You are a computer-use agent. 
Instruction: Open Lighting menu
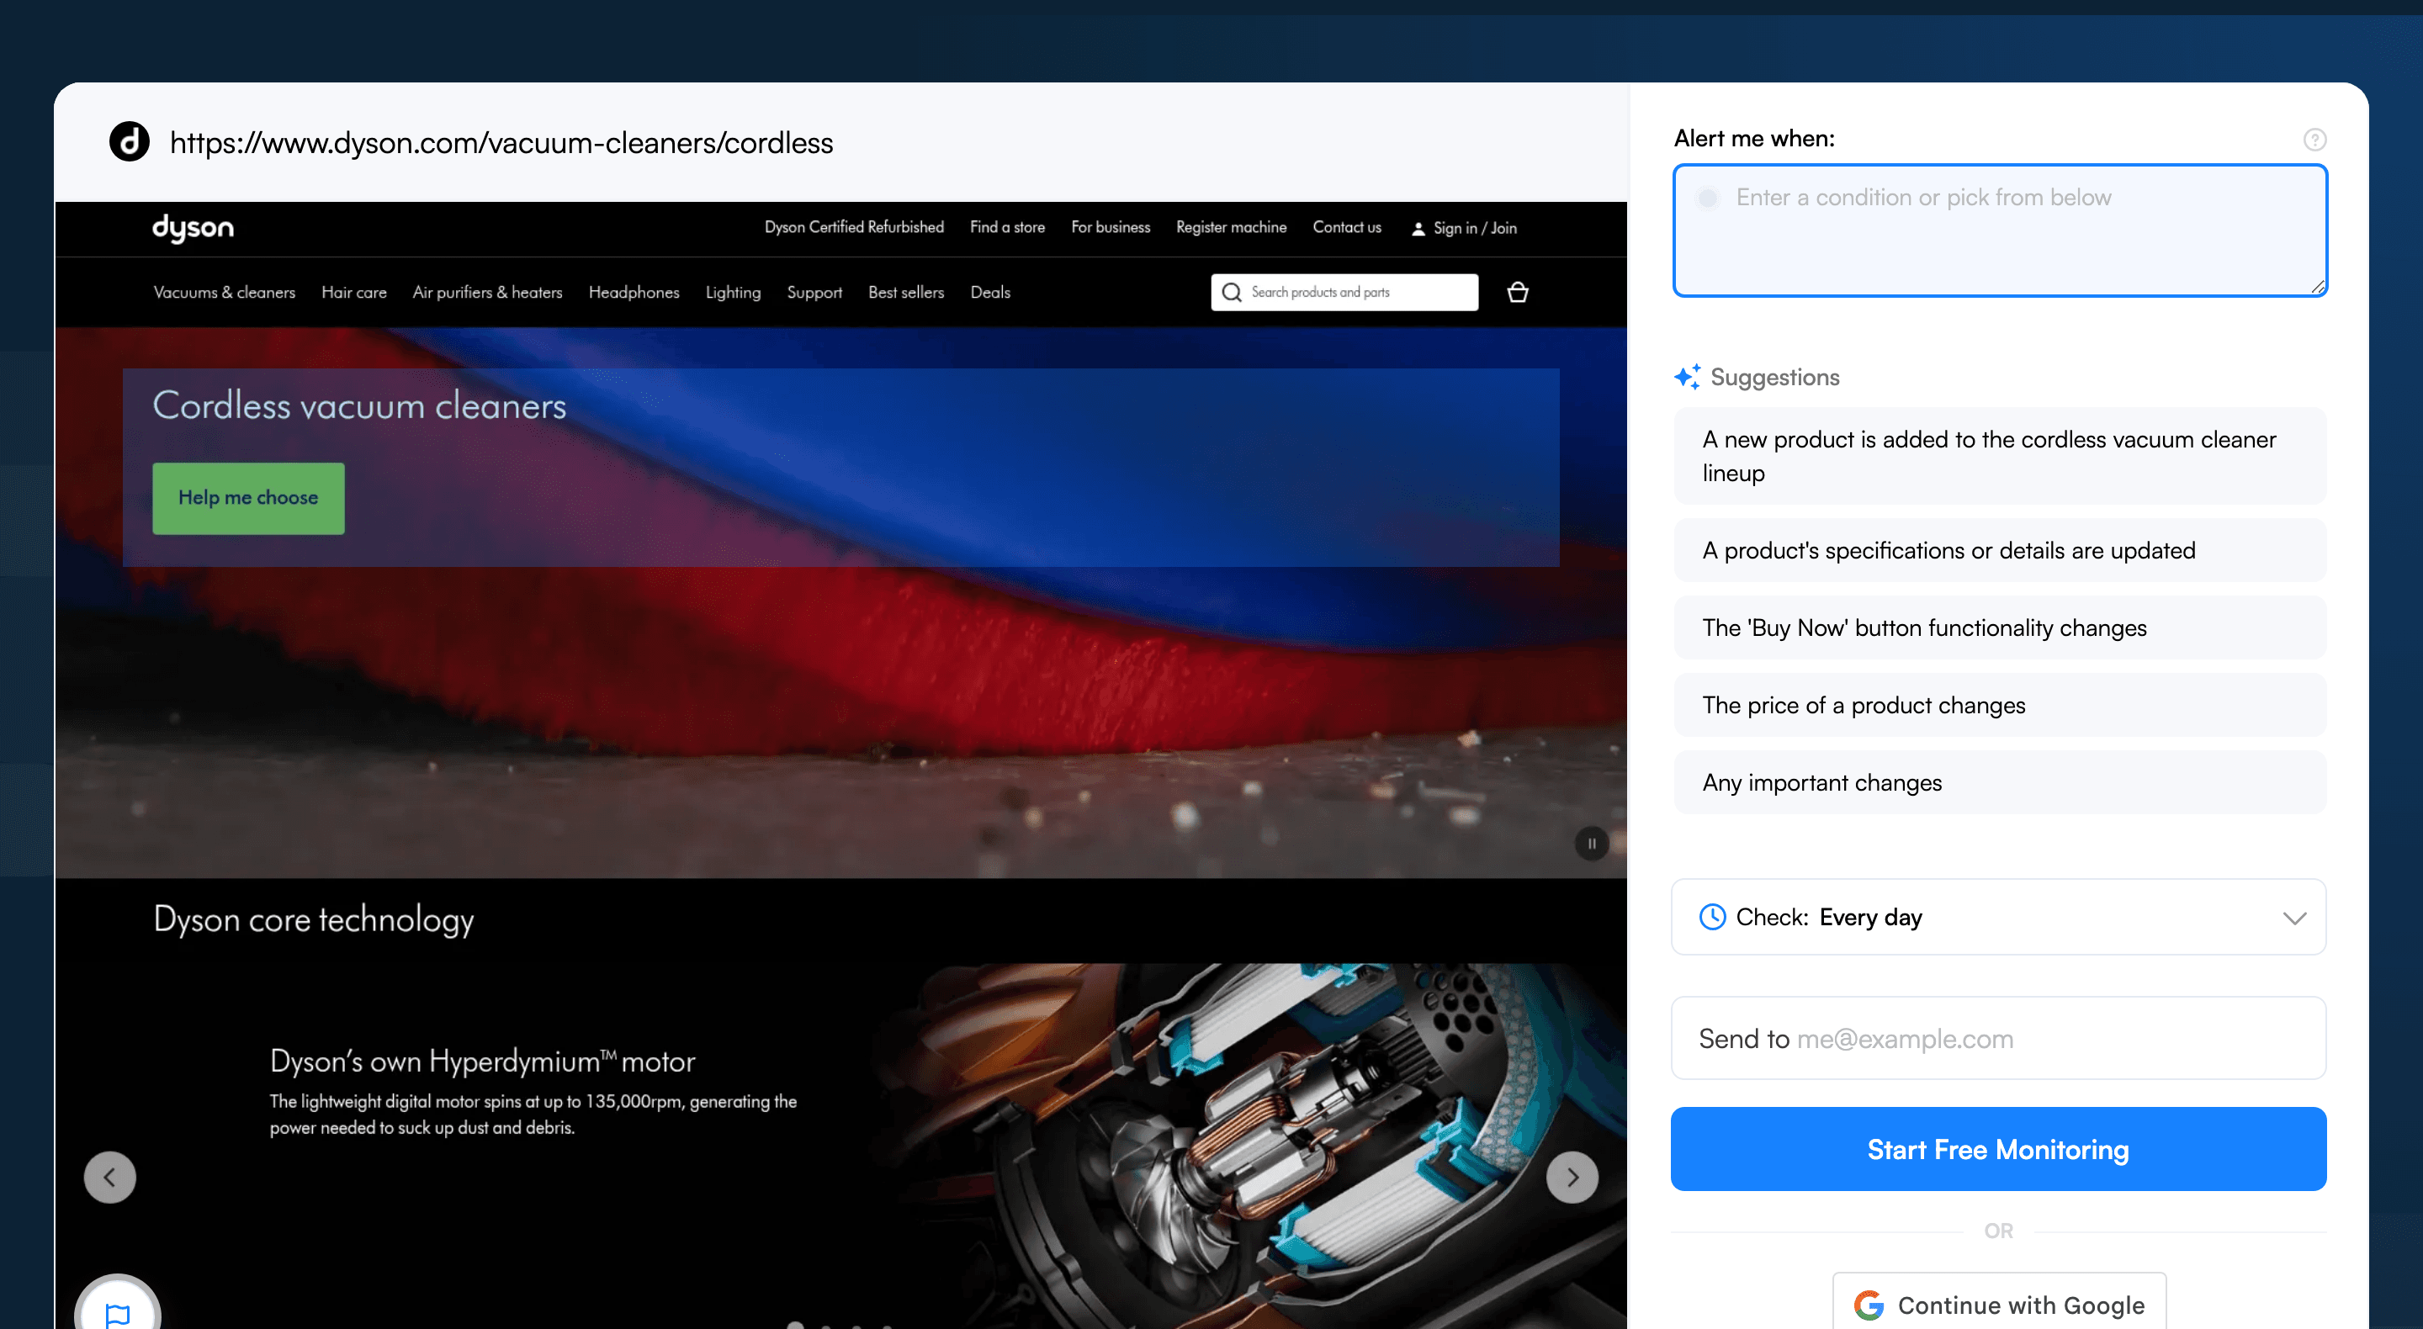click(x=733, y=293)
